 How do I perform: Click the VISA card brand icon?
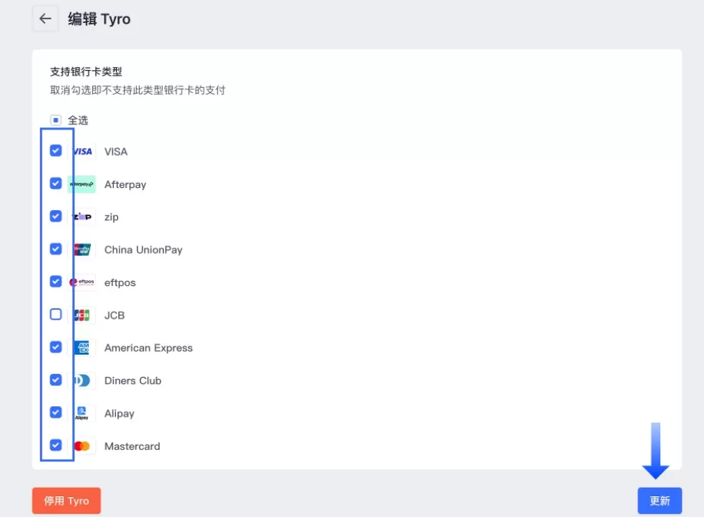pyautogui.click(x=82, y=151)
